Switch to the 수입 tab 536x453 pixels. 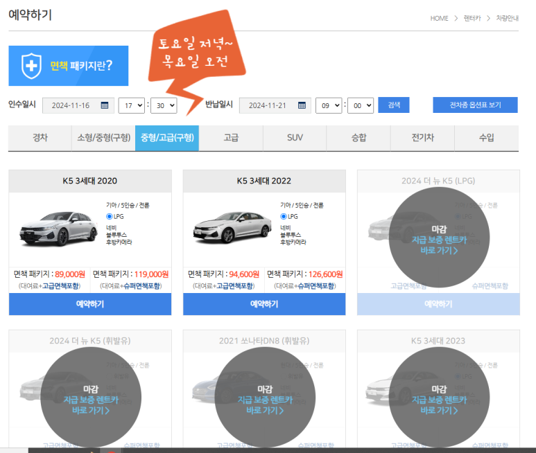(487, 138)
